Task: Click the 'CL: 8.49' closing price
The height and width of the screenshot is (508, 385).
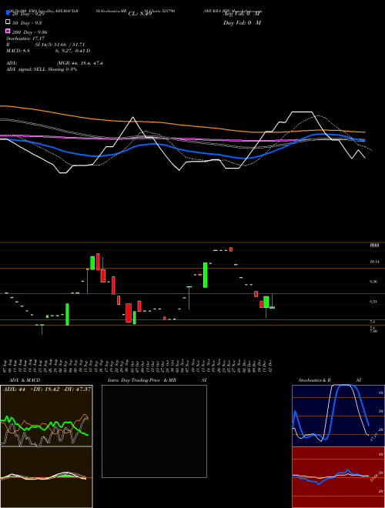Action: [140, 14]
